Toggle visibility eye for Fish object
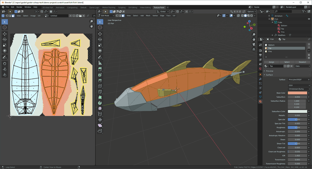Image resolution: width=312 pixels, height=169 pixels. [x=309, y=19]
